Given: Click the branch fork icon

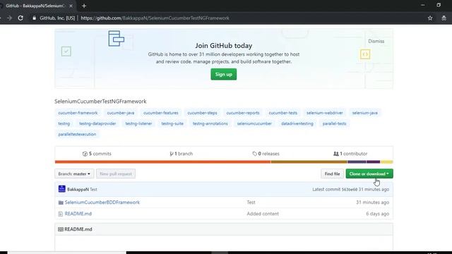Looking at the screenshot, I should [172, 154].
